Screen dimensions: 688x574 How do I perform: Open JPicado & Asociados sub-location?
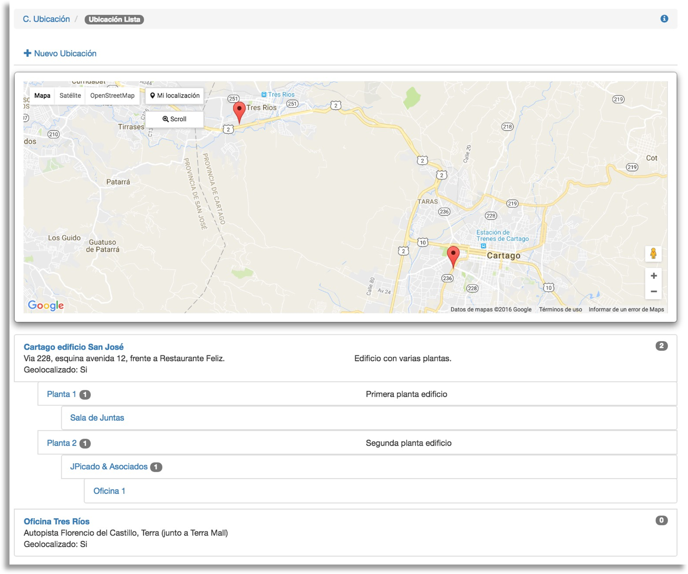[x=109, y=467]
